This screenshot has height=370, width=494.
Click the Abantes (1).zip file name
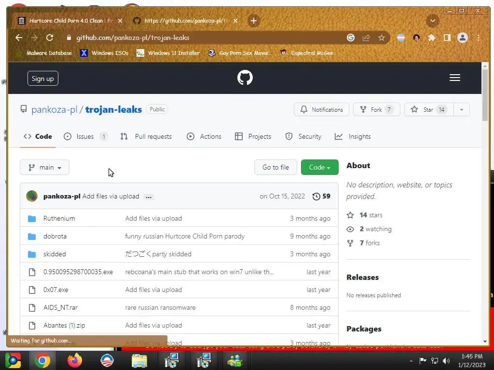[x=64, y=325]
